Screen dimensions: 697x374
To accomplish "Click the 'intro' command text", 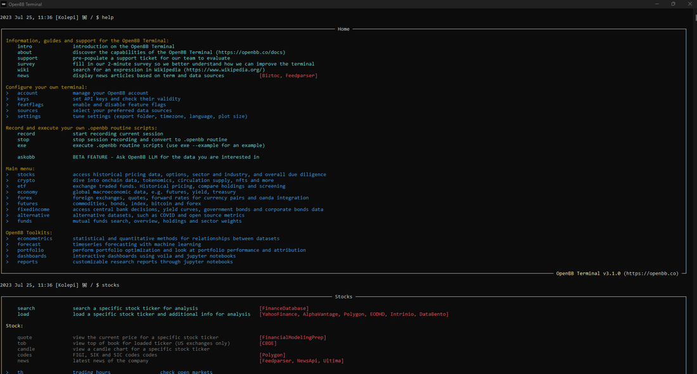I will [25, 46].
